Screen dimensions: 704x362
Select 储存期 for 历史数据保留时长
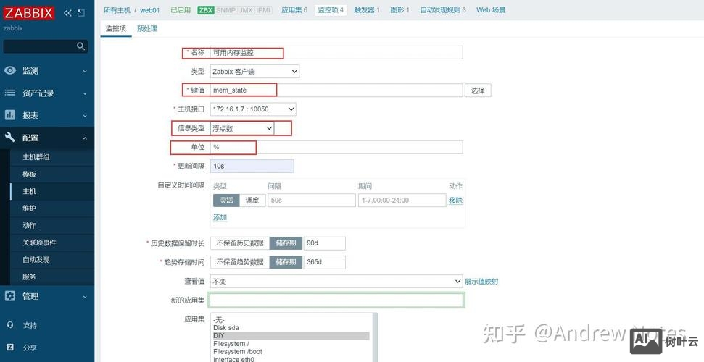(x=286, y=243)
